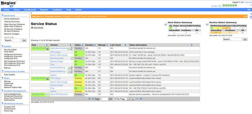
Task: Open the Help menu
Action: (69, 10)
